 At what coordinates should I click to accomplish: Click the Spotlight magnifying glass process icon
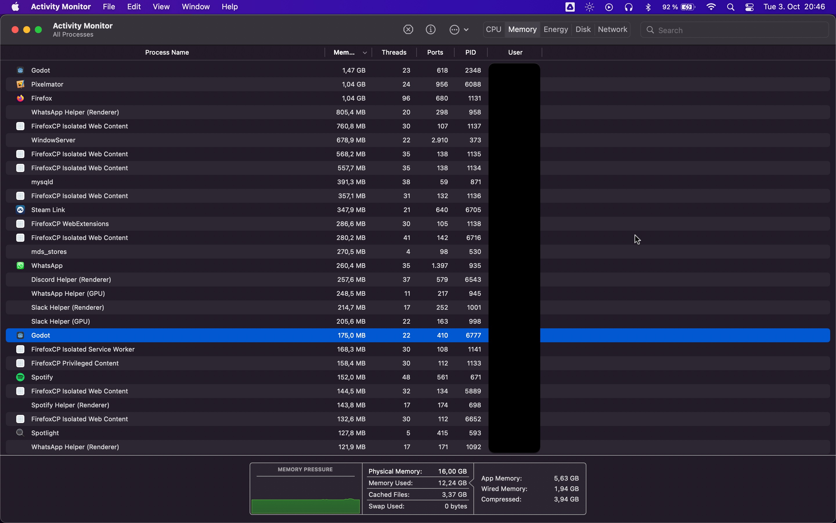point(20,433)
